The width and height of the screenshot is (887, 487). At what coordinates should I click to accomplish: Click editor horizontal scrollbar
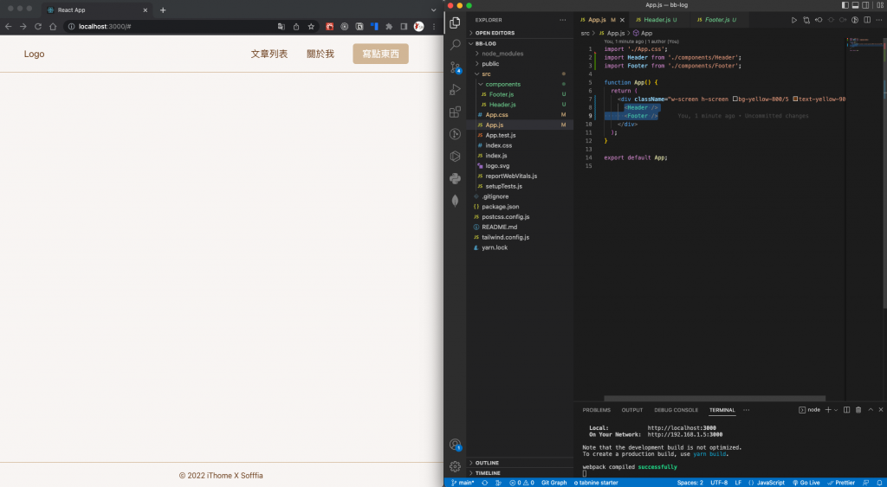pos(715,398)
